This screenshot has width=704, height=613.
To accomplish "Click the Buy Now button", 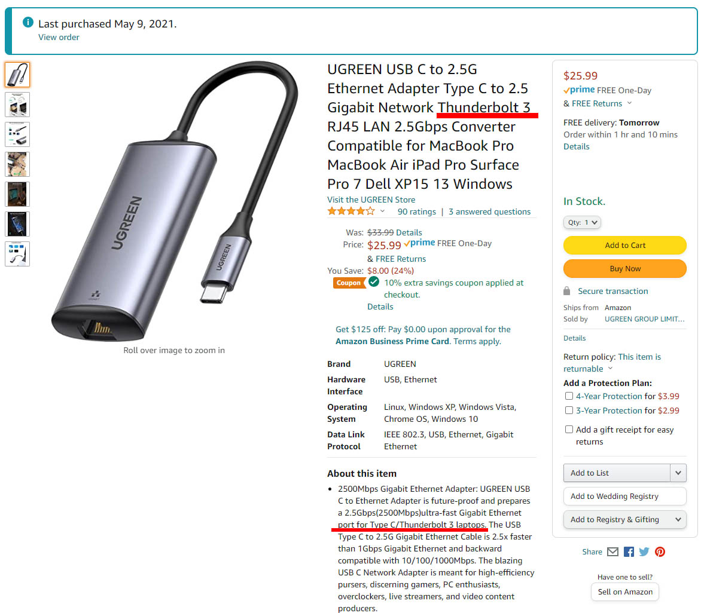I will point(624,269).
